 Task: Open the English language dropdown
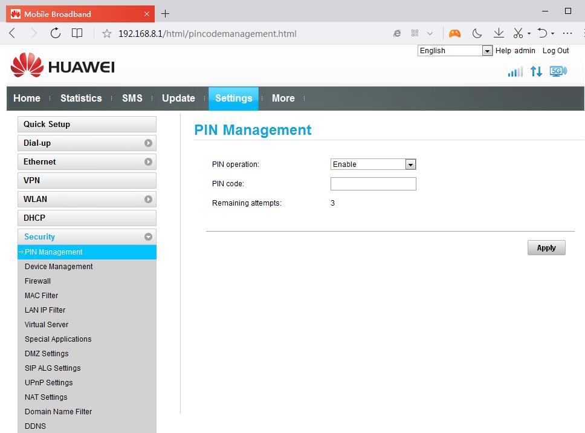pyautogui.click(x=455, y=51)
